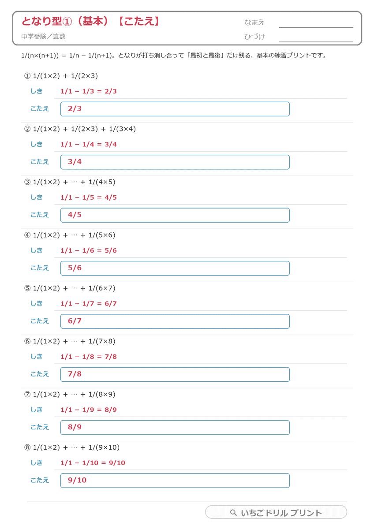The image size is (374, 529).
Task: Click the circled number ⑤ marker
Action: (27, 288)
